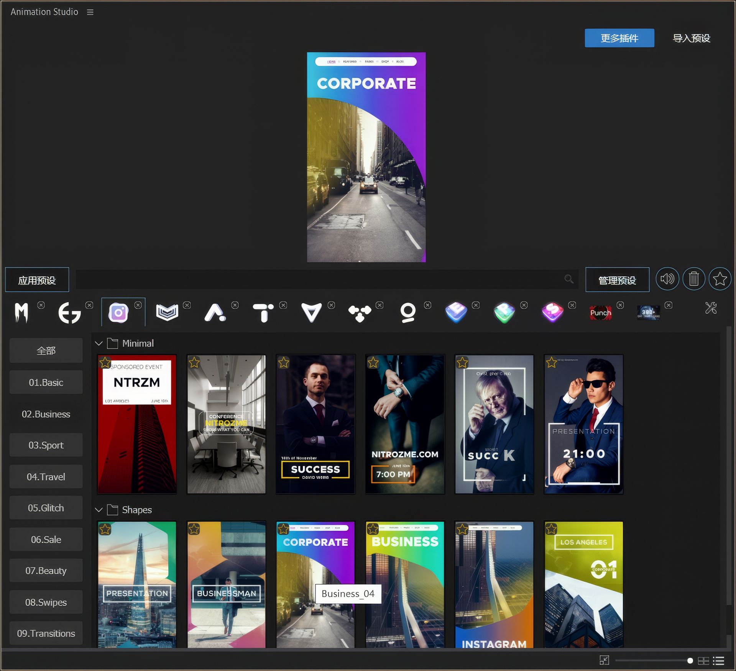Click the search magnifier icon
This screenshot has width=736, height=671.
point(569,279)
